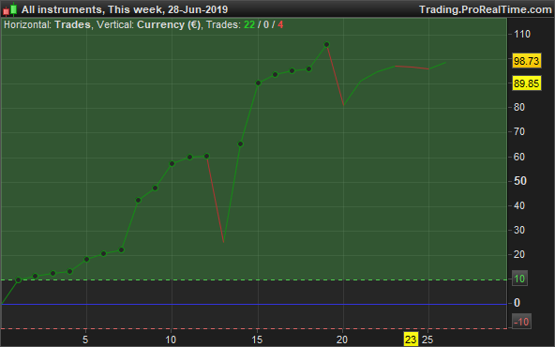Viewport: 555px width, 347px height.
Task: Click the yellow 98.73 price label
Action: pos(526,61)
